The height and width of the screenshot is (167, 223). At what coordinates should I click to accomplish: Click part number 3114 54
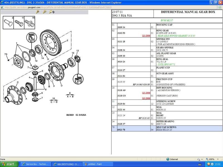coord(121,76)
